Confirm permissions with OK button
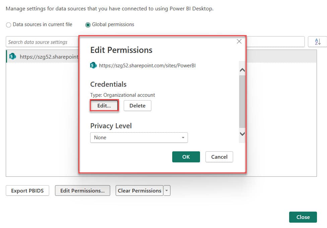 pyautogui.click(x=186, y=157)
